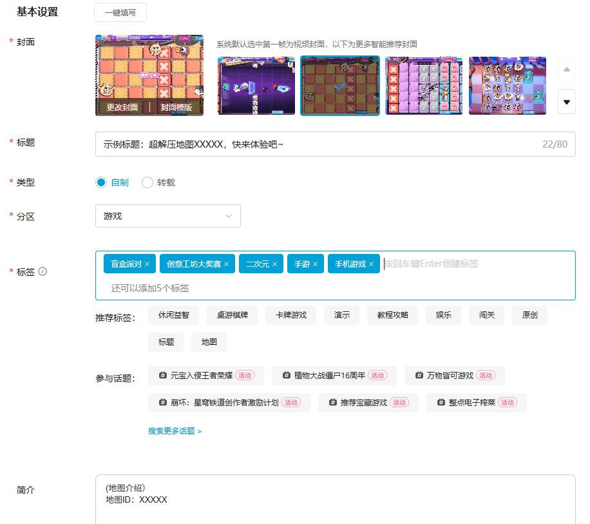Choose the fourth checkered cover thumbnail
The width and height of the screenshot is (590, 524).
coord(507,86)
